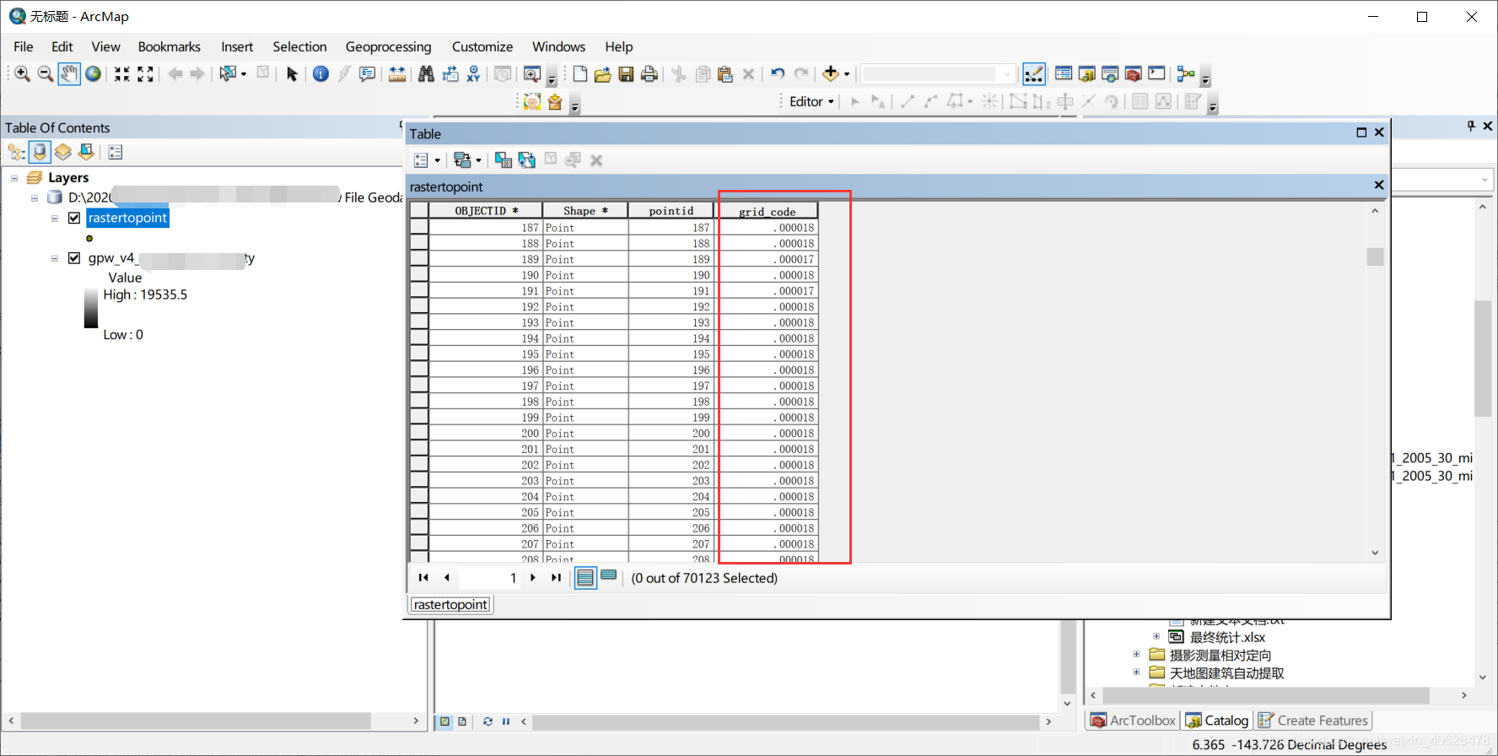Go to the last record in table
Screen dimensions: 1498x756
point(556,578)
